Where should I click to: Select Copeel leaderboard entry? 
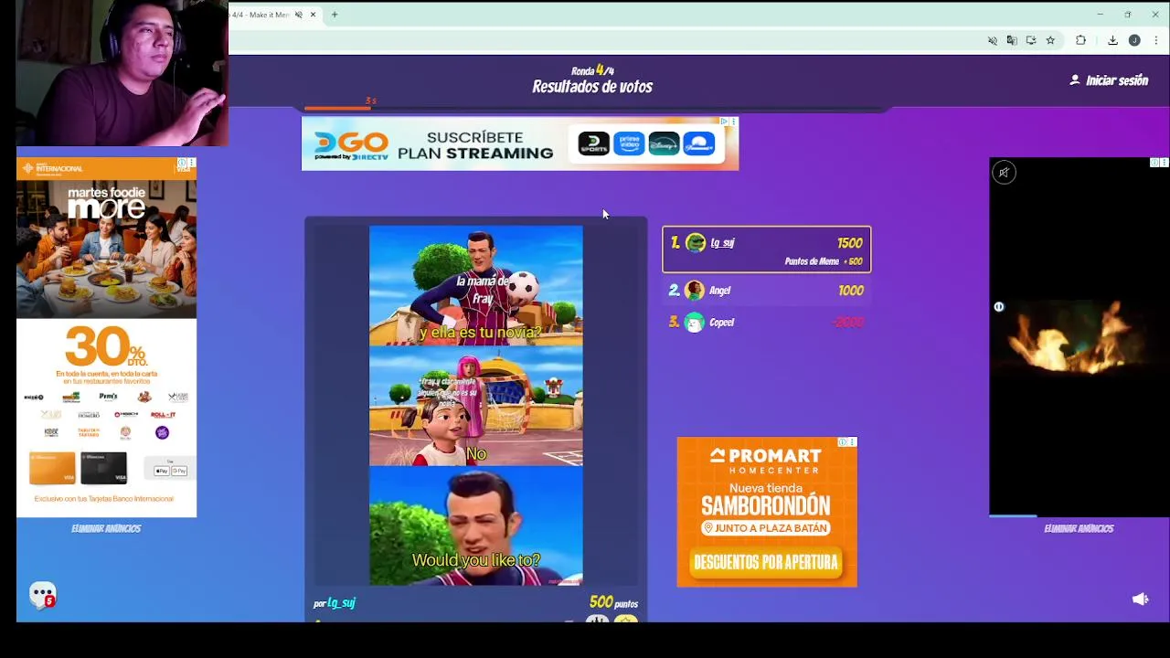[767, 323]
